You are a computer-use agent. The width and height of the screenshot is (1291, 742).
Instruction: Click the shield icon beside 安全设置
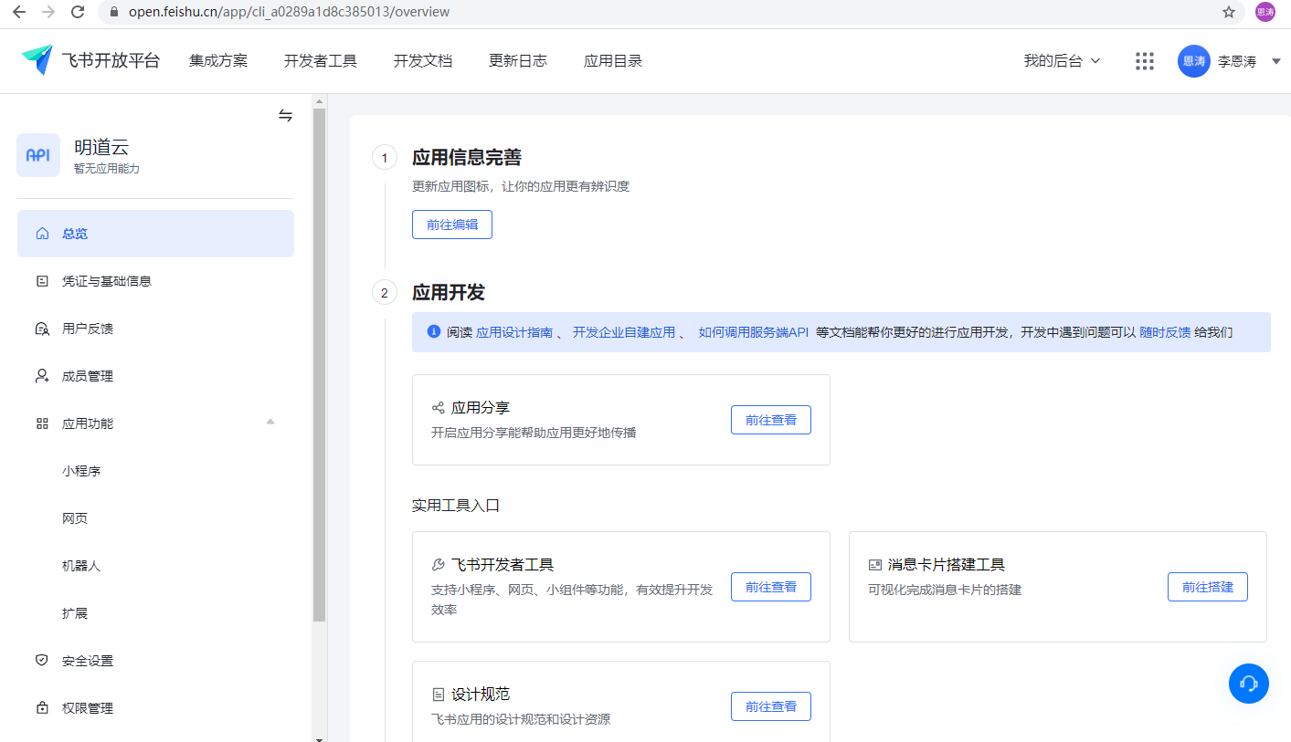[42, 661]
